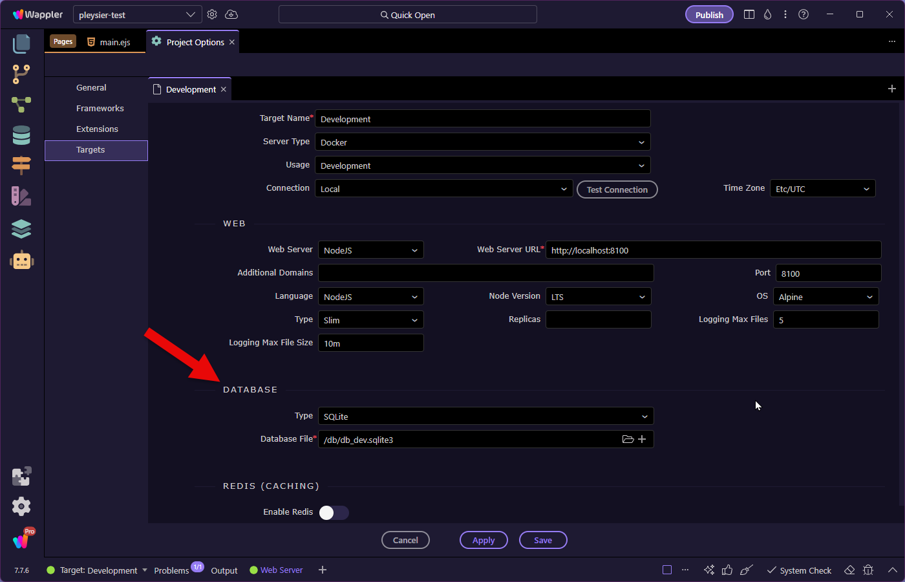Open the Git manager sidebar icon
The height and width of the screenshot is (582, 905).
[21, 74]
